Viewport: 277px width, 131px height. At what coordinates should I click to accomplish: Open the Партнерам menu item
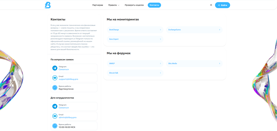[98, 5]
